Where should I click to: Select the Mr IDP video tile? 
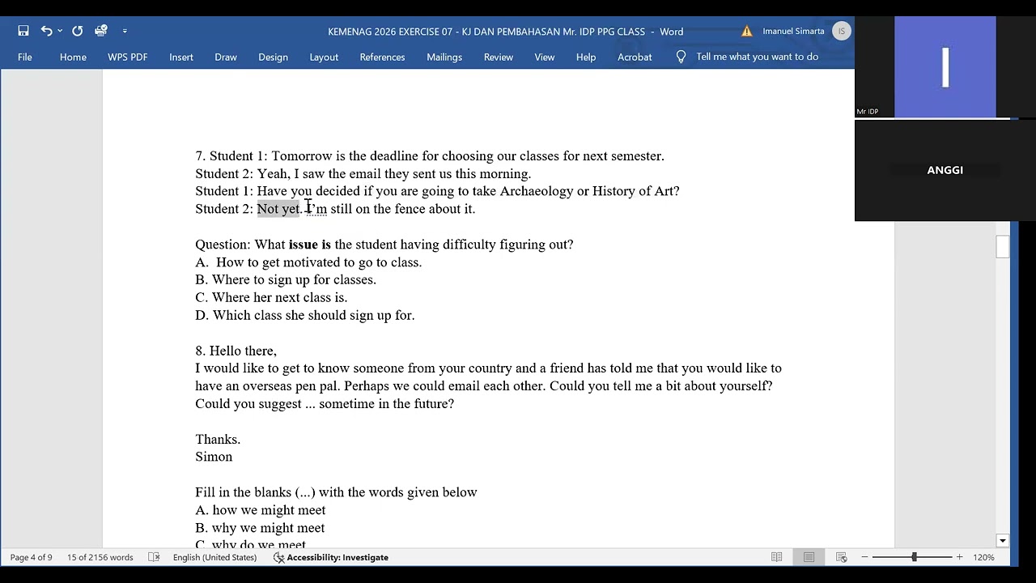tap(945, 67)
